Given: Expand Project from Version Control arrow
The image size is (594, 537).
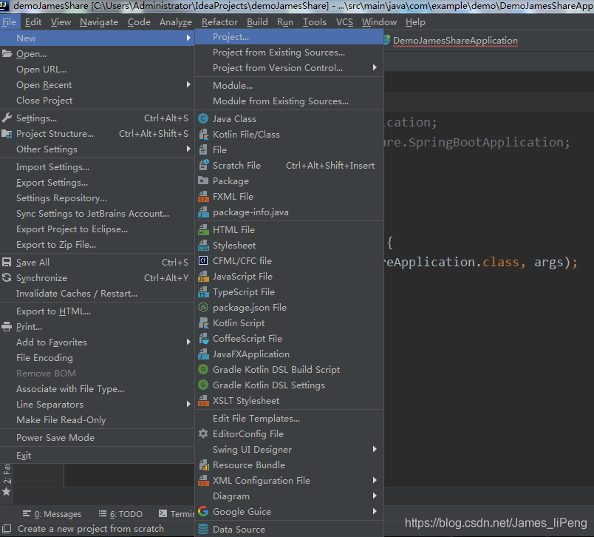Looking at the screenshot, I should click(375, 67).
